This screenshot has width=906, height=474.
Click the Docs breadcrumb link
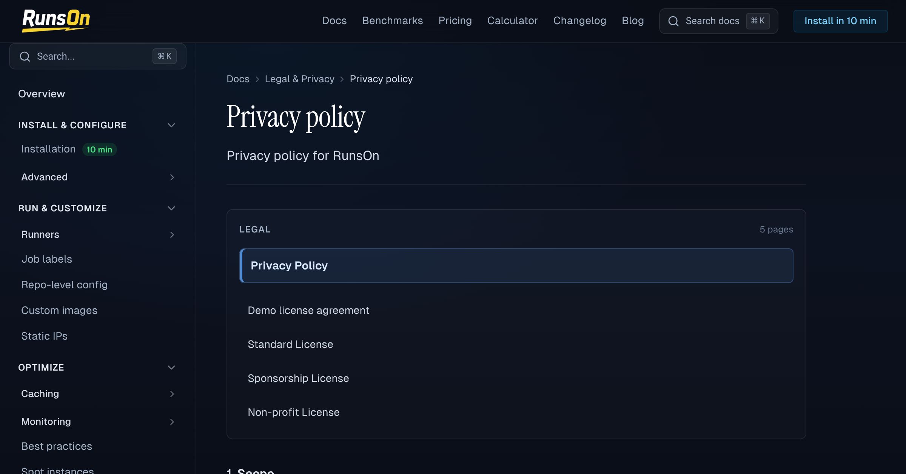click(x=238, y=79)
